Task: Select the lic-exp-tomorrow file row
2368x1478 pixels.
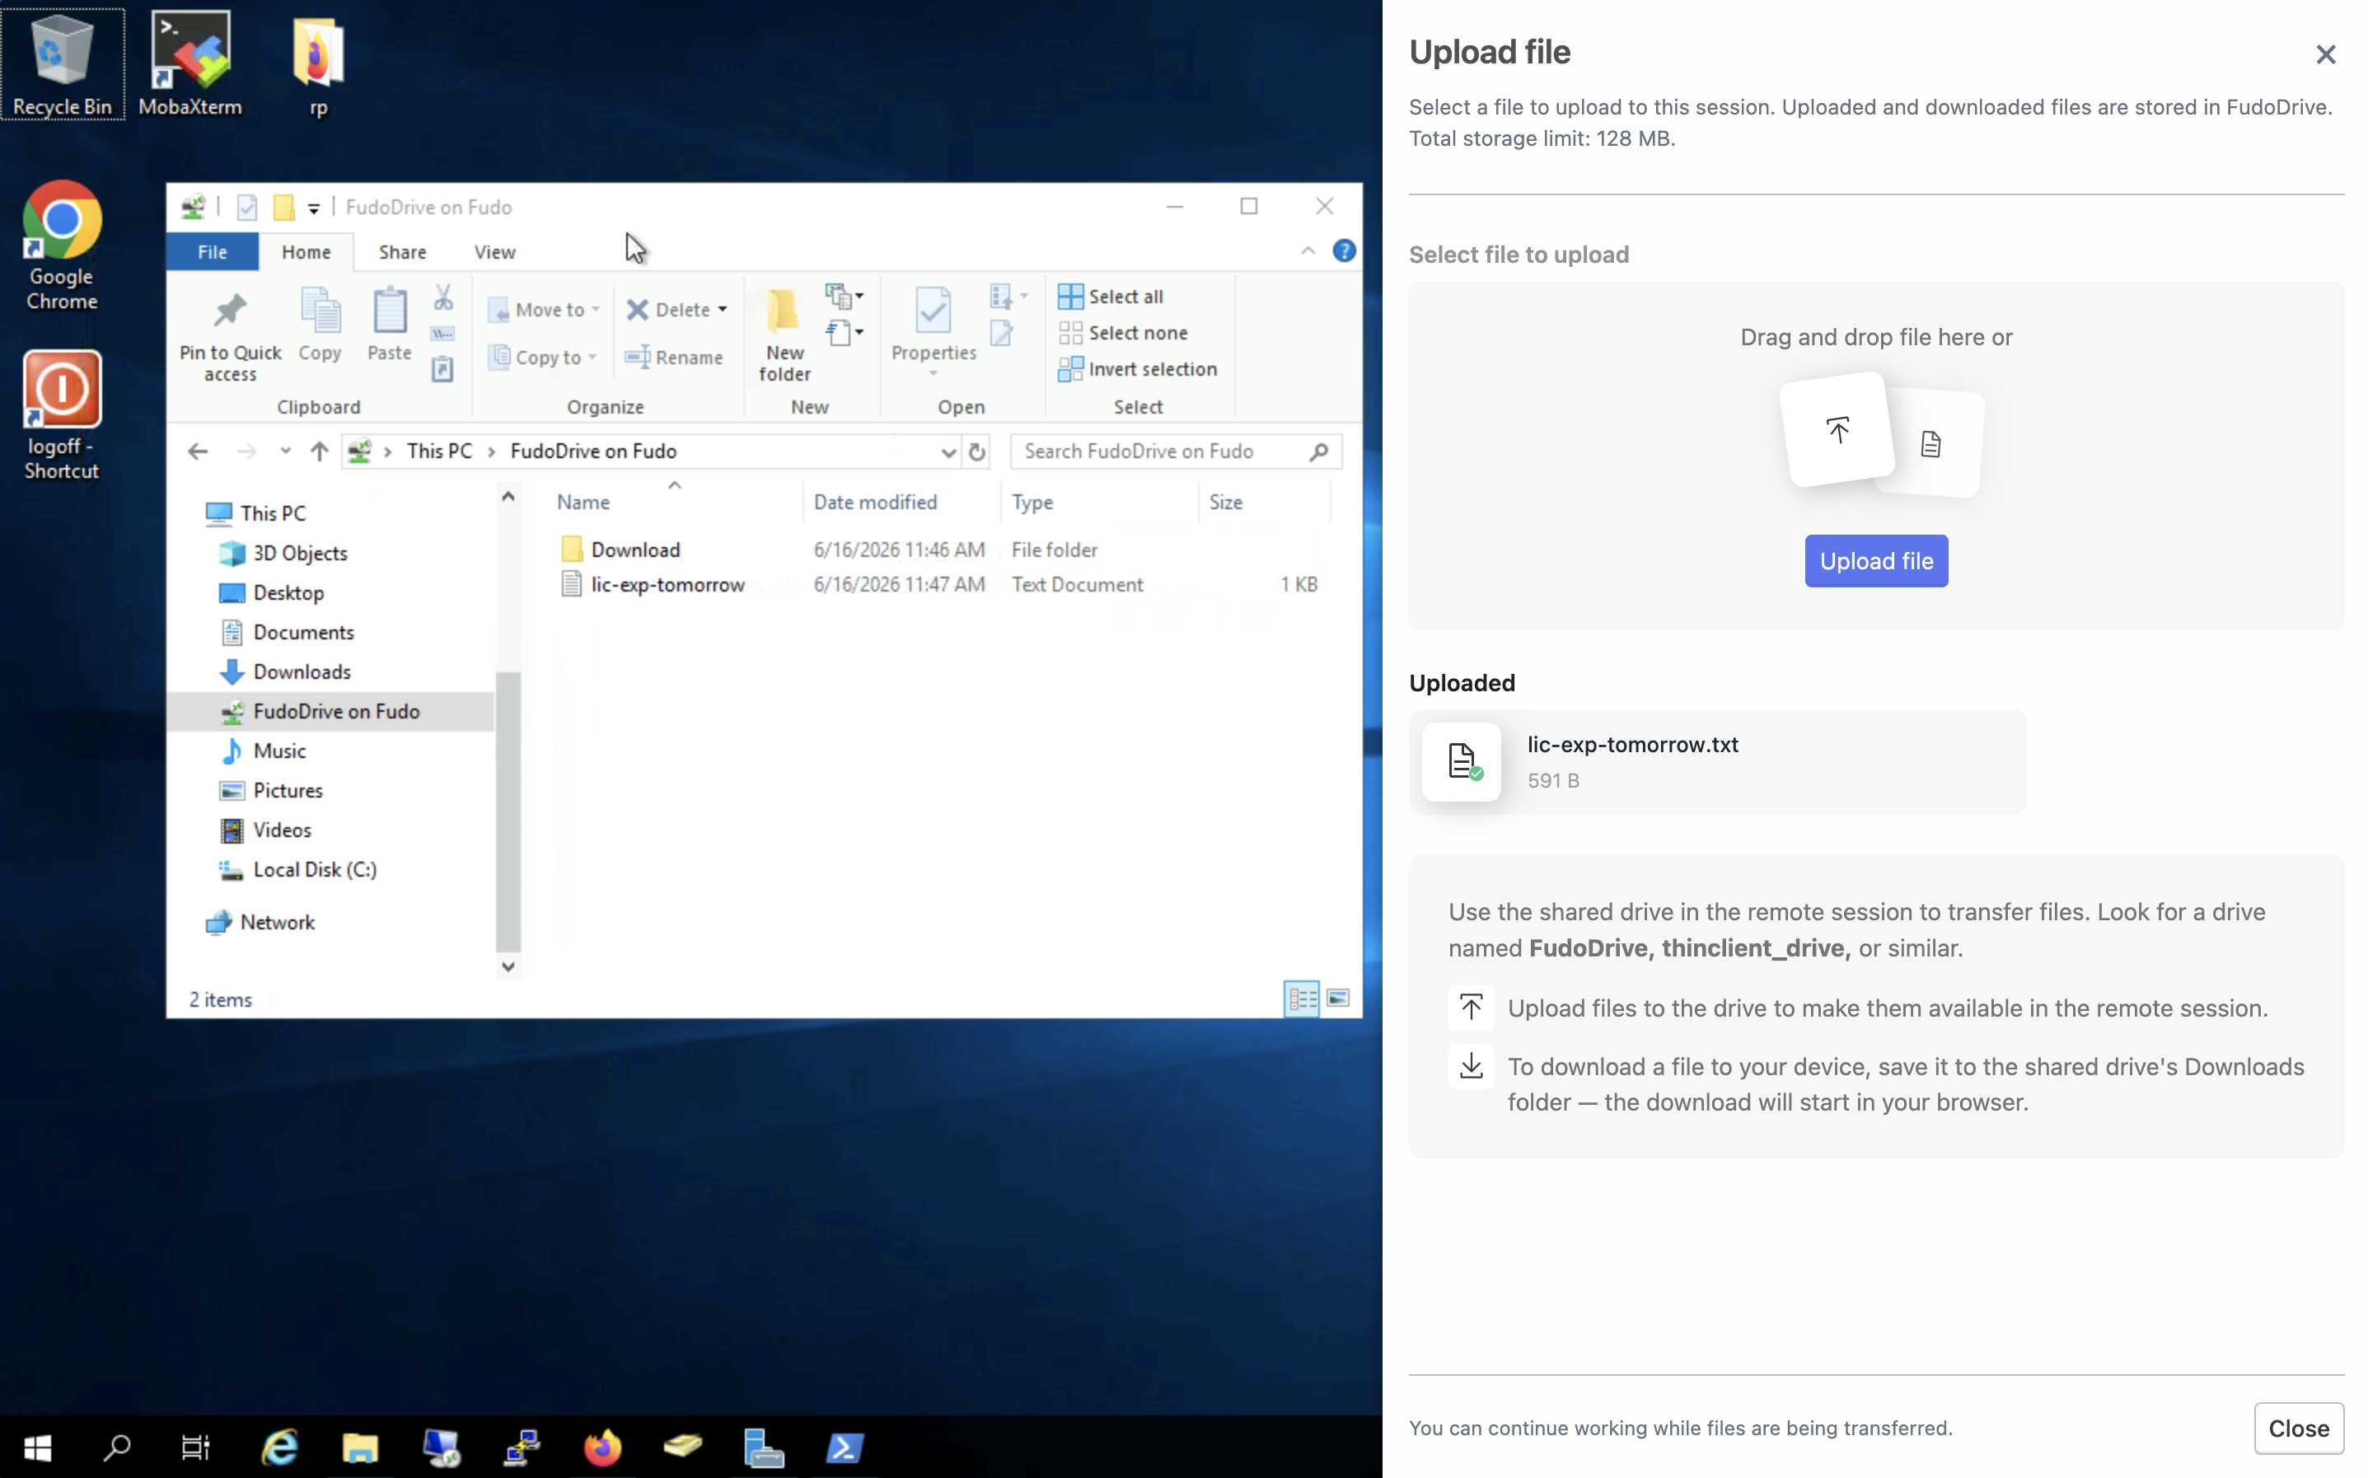Action: [938, 583]
